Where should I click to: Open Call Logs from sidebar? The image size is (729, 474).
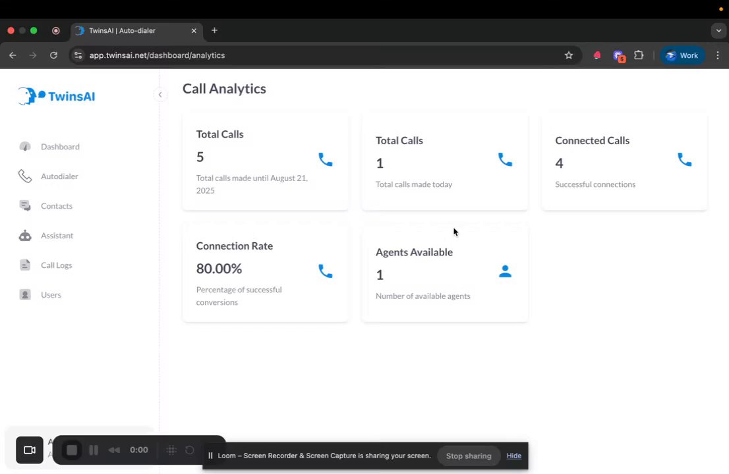pyautogui.click(x=56, y=265)
